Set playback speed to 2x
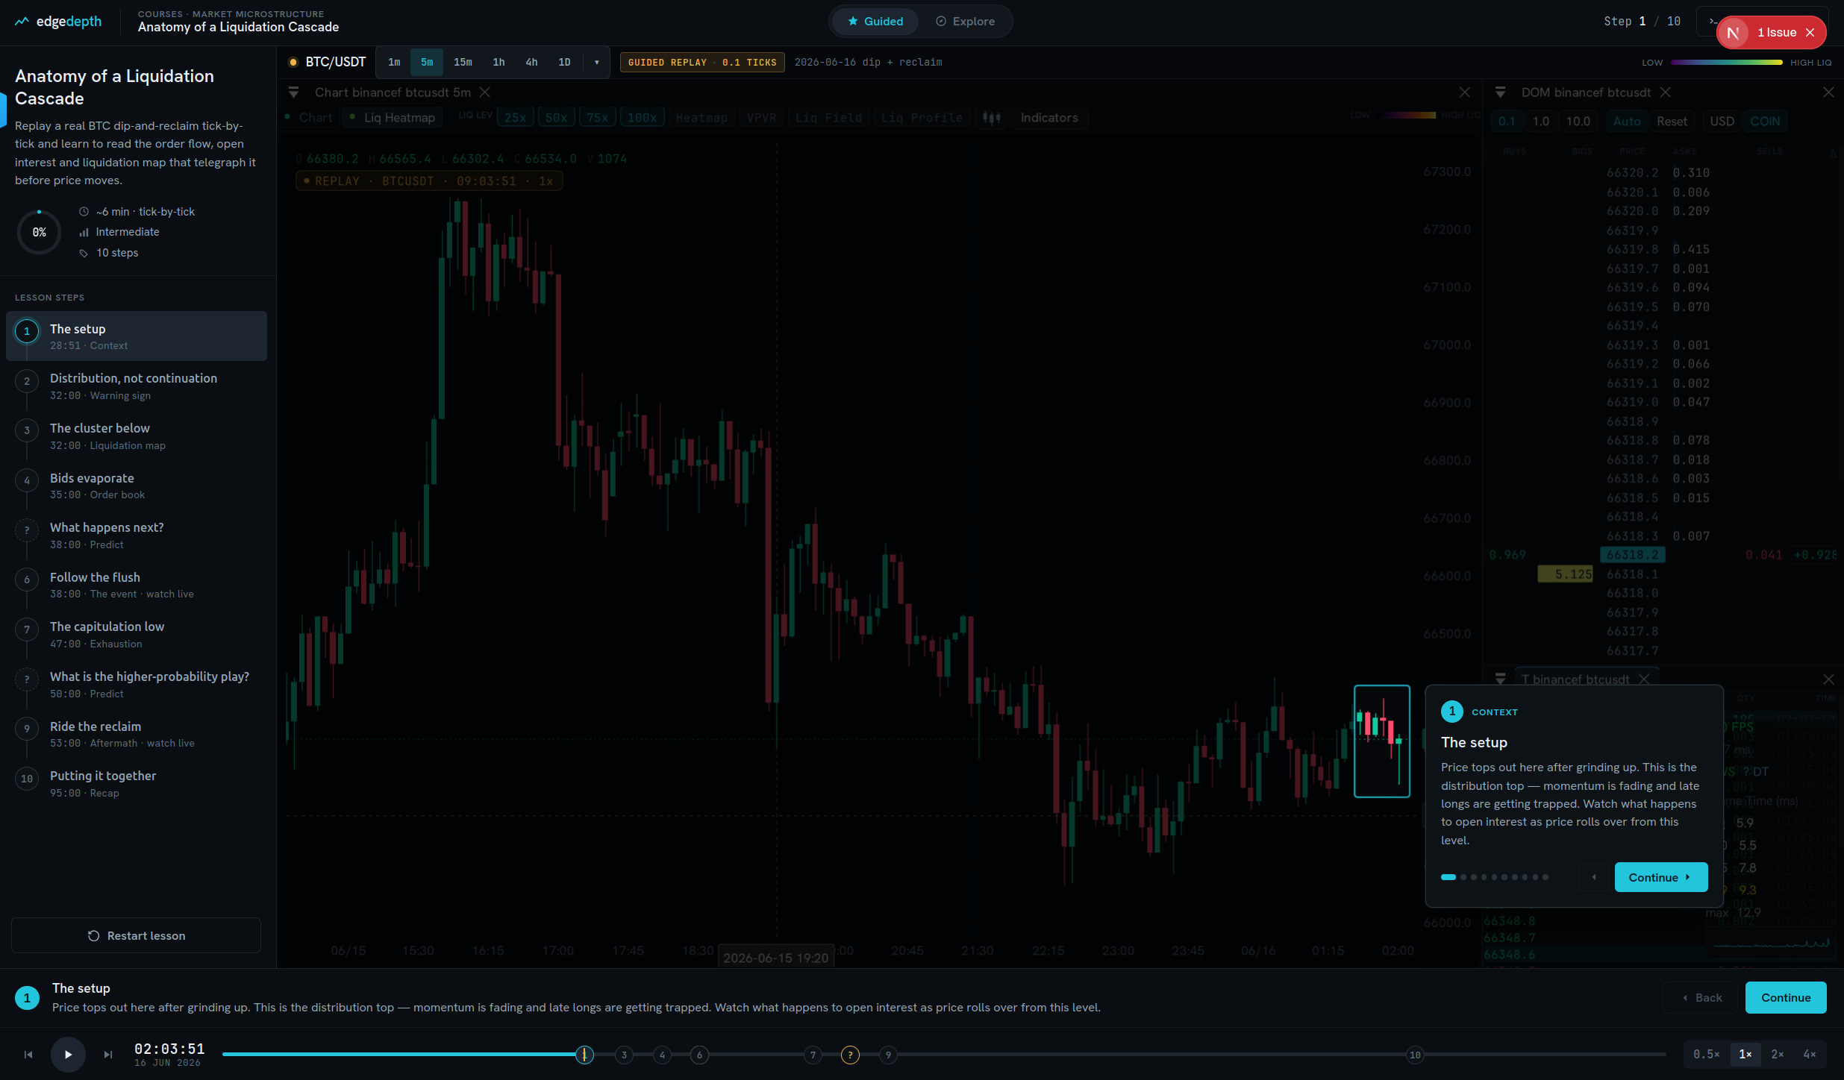Screen dimensions: 1844x1080 point(1778,1054)
